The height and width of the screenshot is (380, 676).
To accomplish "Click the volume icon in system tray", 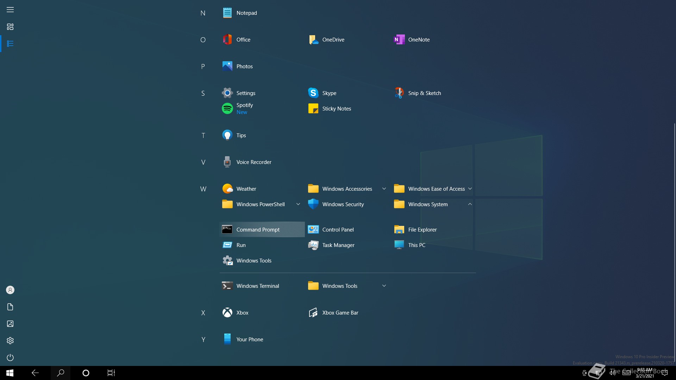I will [x=613, y=373].
